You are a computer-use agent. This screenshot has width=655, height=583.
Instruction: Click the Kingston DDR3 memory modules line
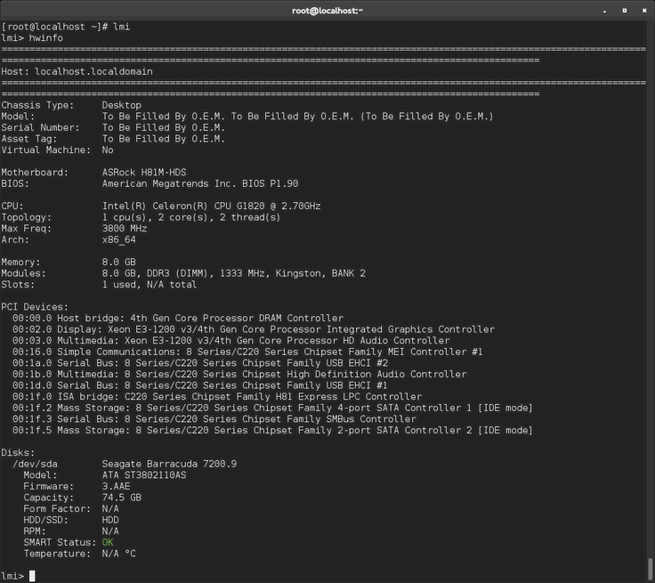click(x=233, y=273)
